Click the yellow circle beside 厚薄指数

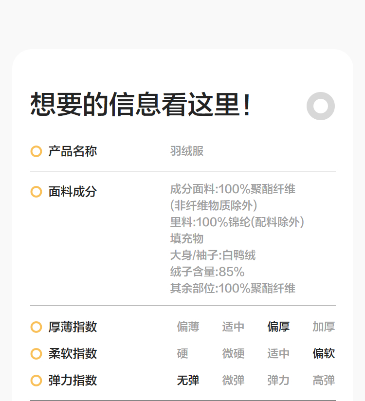coord(36,327)
